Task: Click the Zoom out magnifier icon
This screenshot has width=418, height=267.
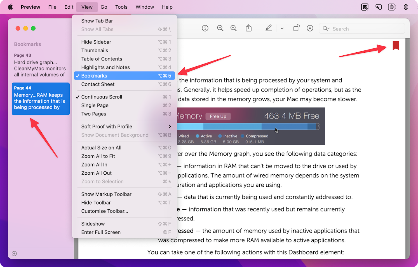Action: pos(220,28)
